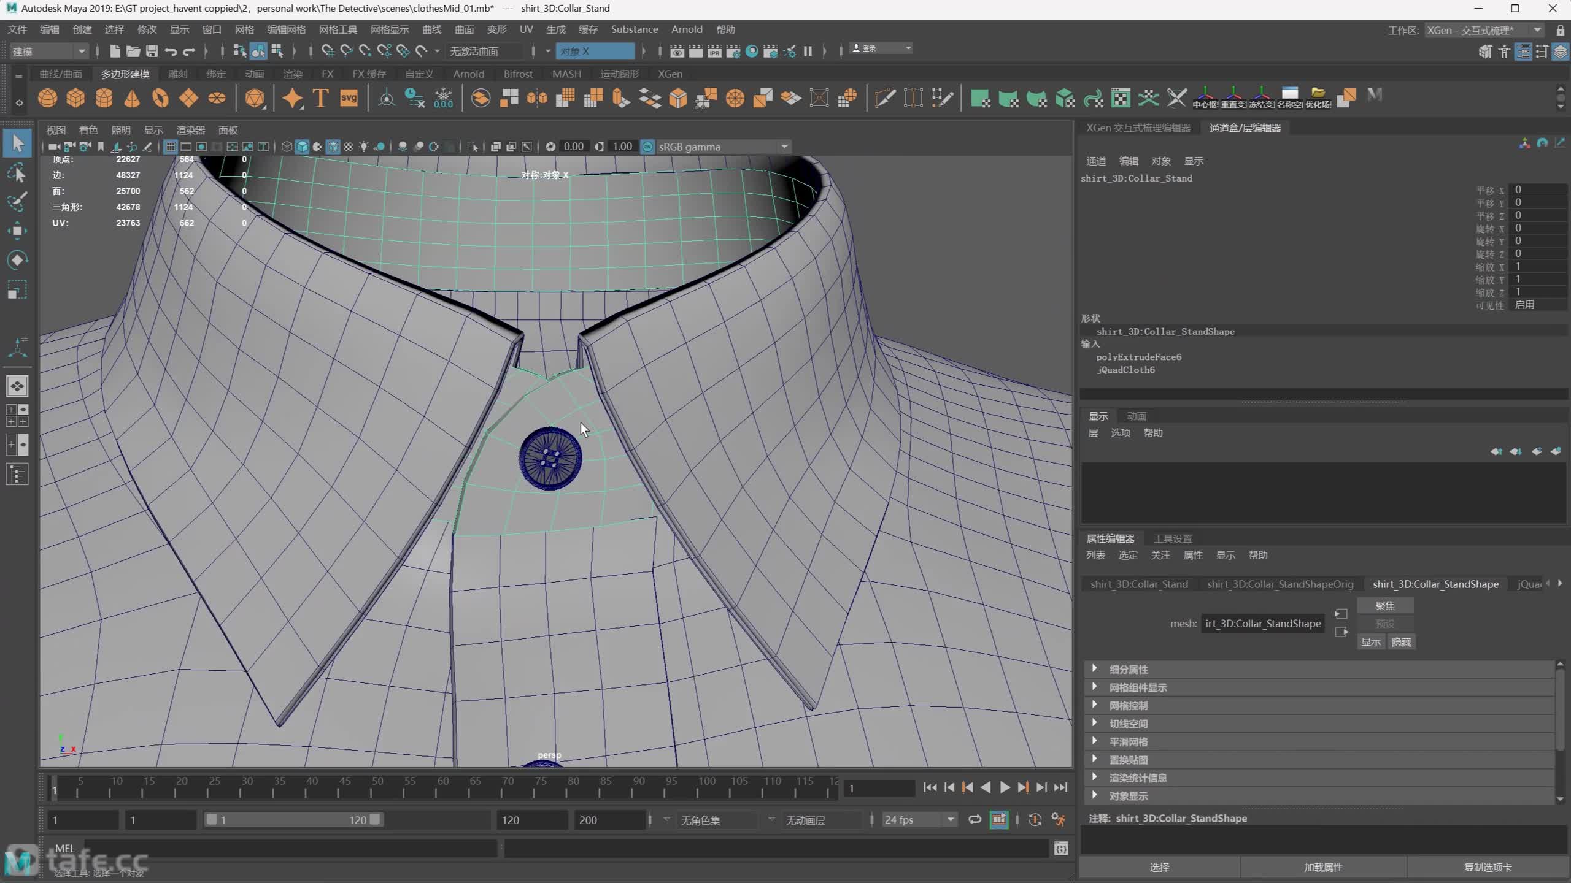Toggle auto keyframe button
This screenshot has height=883, width=1571.
(x=1035, y=820)
